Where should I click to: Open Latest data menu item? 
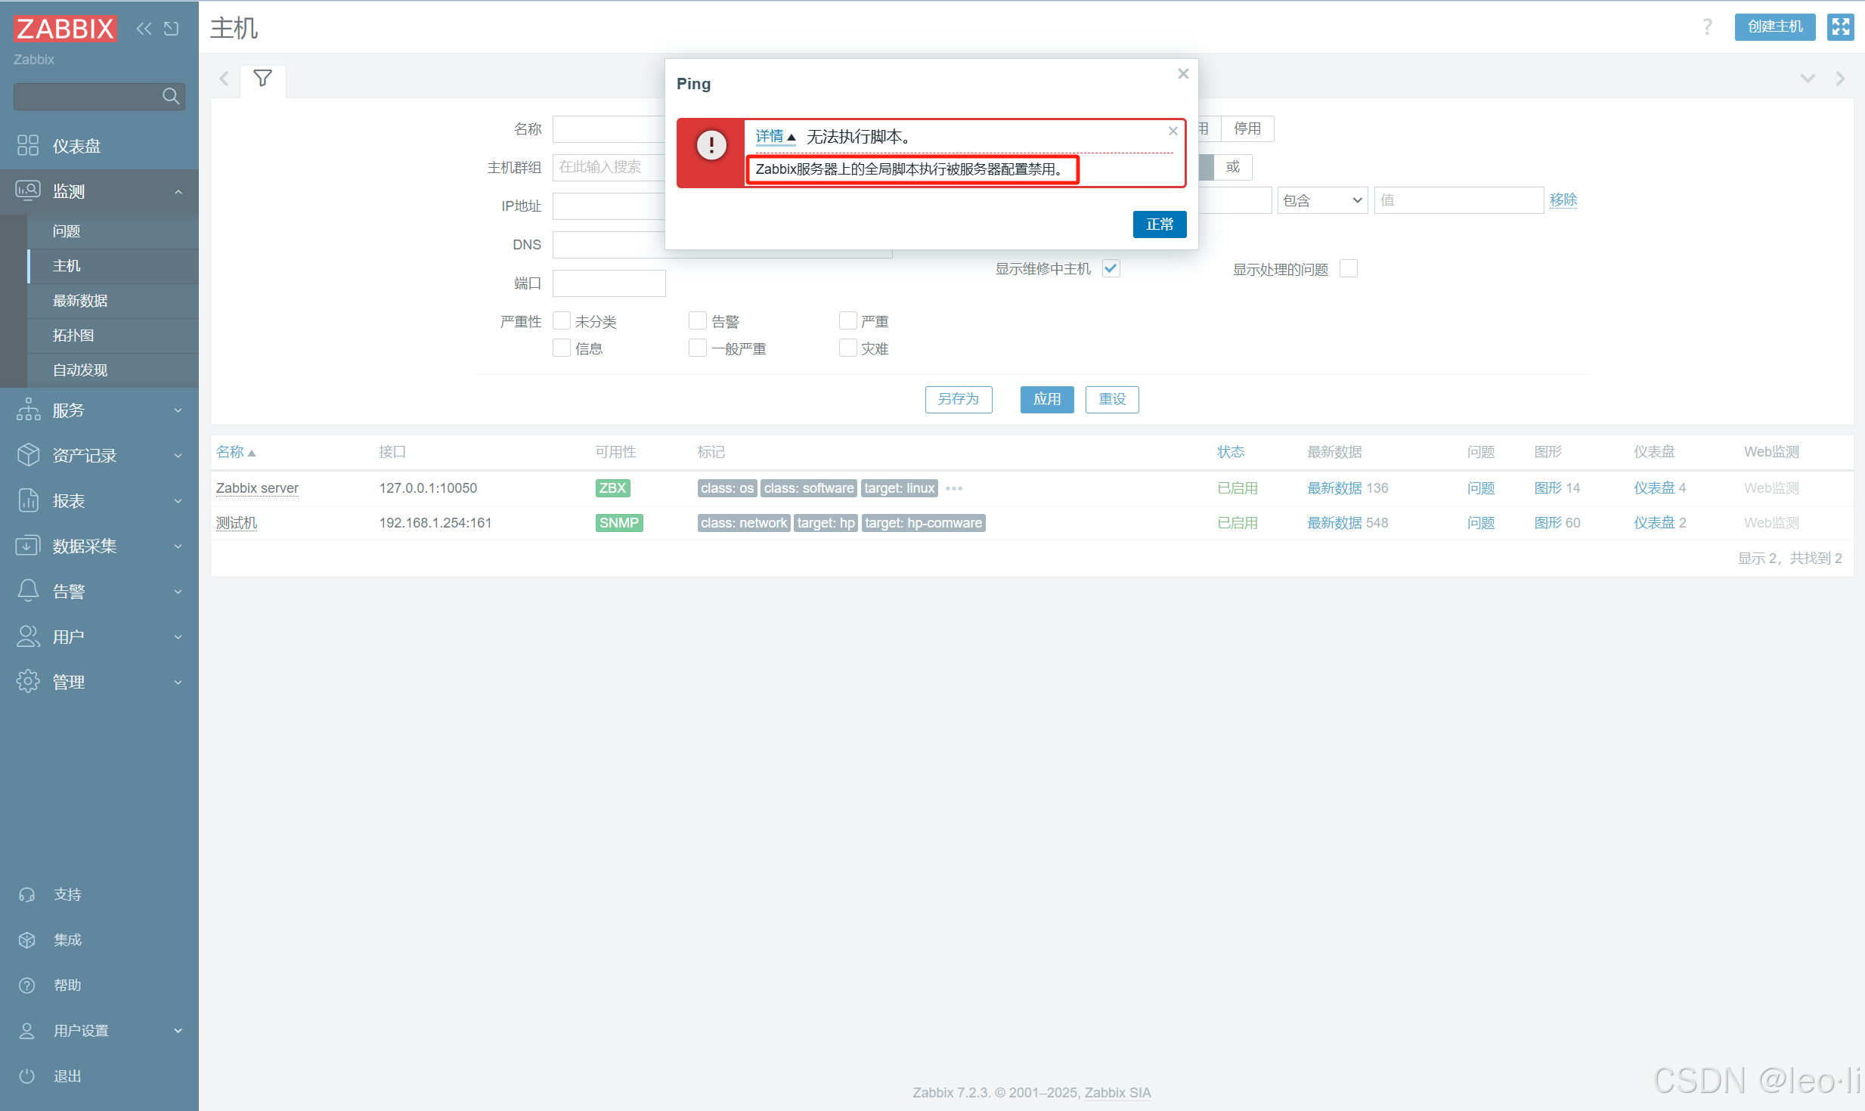click(x=80, y=301)
